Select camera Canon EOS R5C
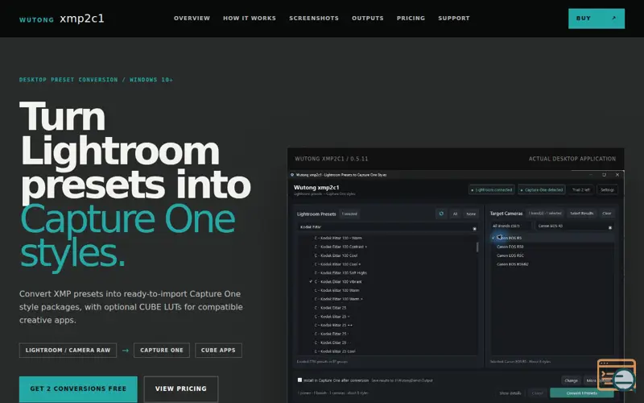Viewport: 644px width, 403px height. 510,256
